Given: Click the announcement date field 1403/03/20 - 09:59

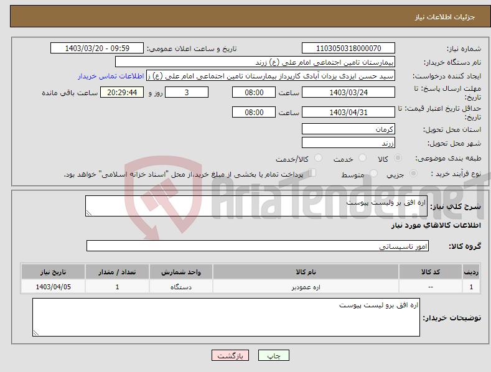Looking at the screenshot, I should click(96, 49).
